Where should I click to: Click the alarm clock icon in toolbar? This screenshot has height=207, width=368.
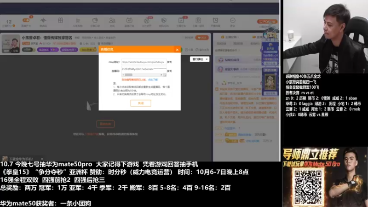[215, 20]
